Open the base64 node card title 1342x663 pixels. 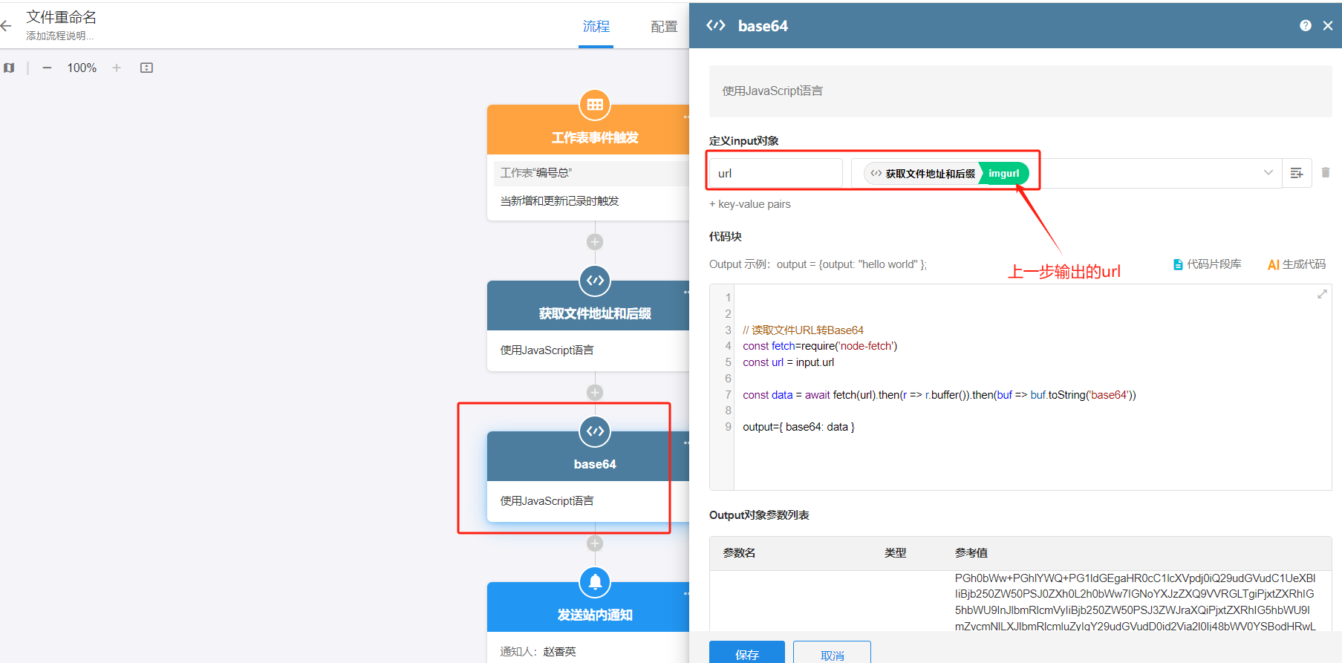tap(595, 465)
